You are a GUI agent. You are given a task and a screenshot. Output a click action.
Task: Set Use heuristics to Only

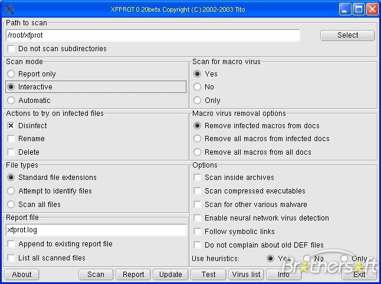344,258
